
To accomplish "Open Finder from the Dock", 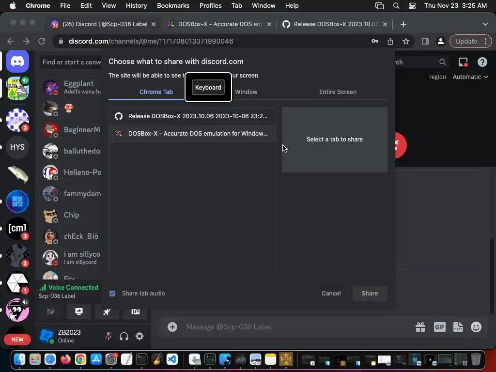I will (x=19, y=359).
